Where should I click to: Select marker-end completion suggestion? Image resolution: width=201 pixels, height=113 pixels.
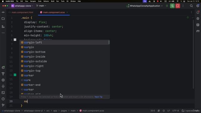coord(64,85)
